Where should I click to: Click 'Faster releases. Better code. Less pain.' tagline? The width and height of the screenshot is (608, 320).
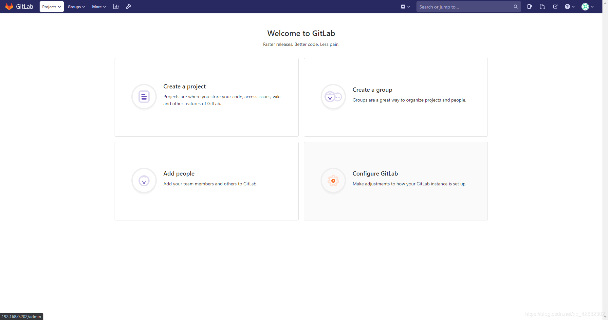click(x=301, y=44)
